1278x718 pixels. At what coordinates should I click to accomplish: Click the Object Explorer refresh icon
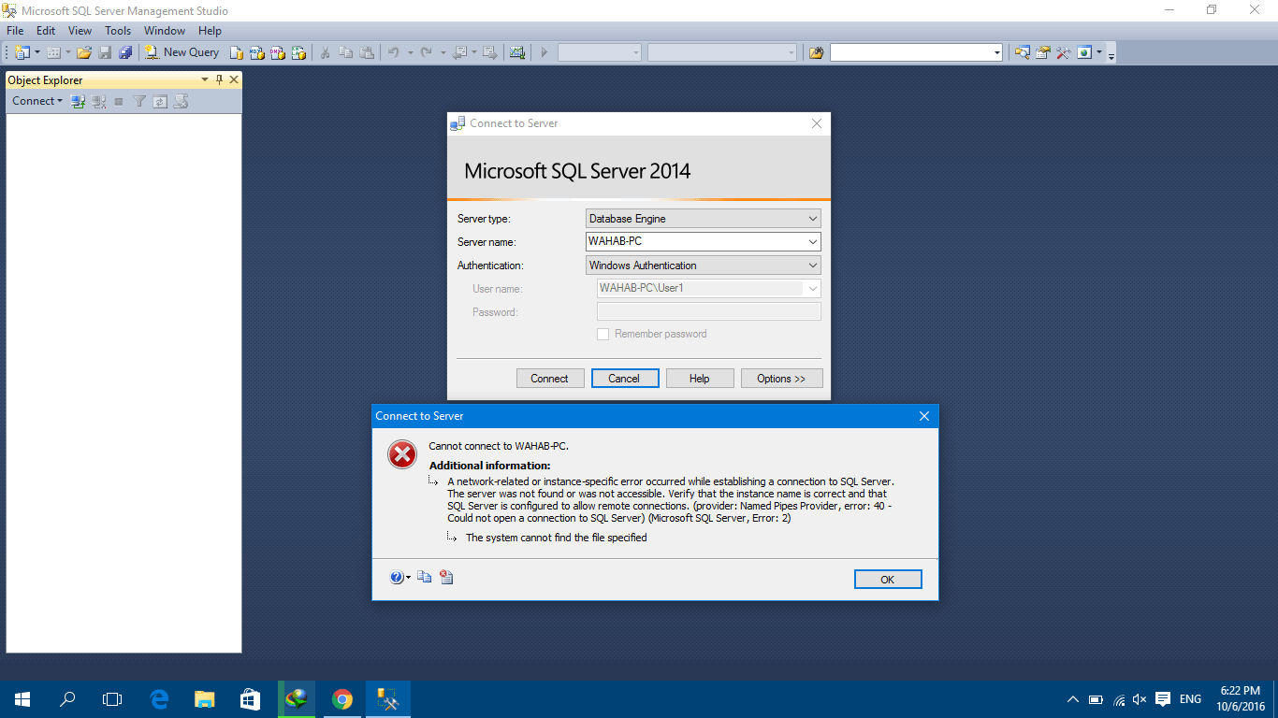[x=160, y=101]
